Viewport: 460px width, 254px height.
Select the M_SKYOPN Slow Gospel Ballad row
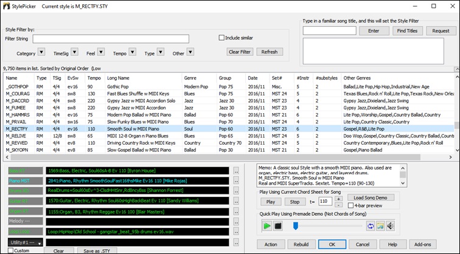229,150
